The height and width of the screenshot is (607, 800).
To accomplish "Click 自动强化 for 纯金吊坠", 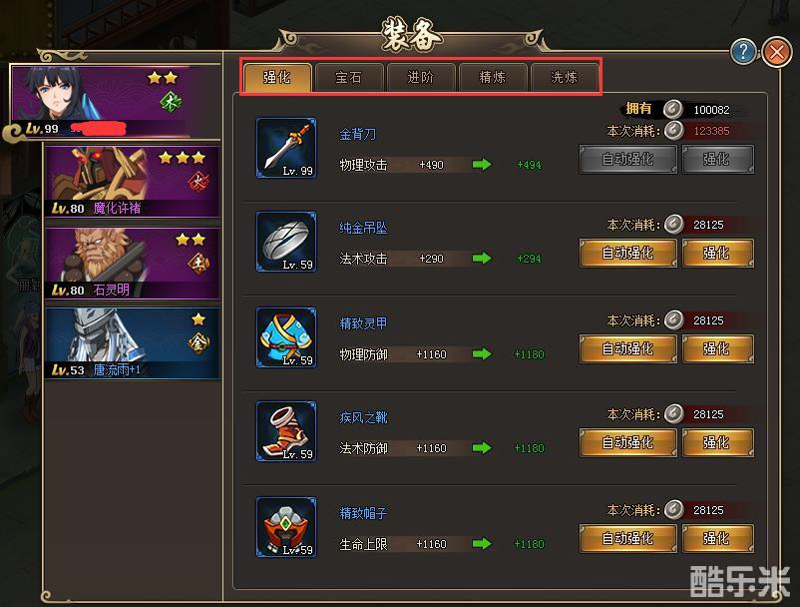I will pos(628,254).
